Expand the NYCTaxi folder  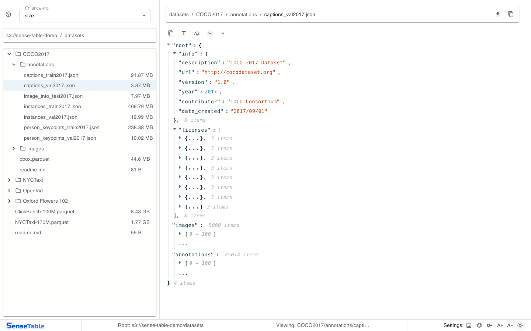(x=9, y=180)
